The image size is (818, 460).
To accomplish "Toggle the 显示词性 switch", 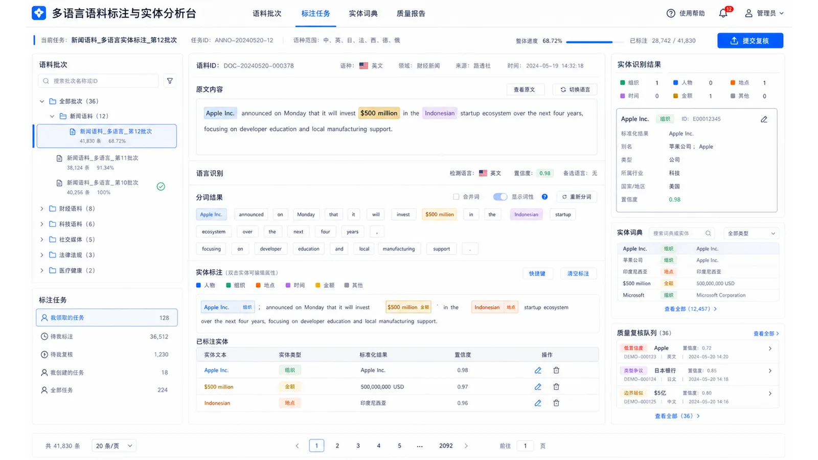I will point(500,197).
